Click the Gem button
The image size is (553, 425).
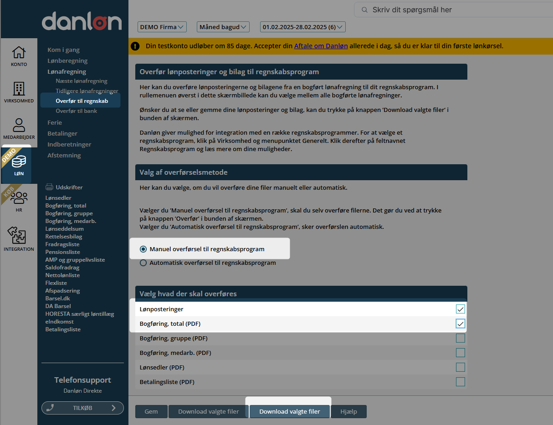pos(151,411)
